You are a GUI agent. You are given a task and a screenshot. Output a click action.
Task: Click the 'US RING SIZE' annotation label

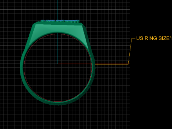tap(154, 38)
